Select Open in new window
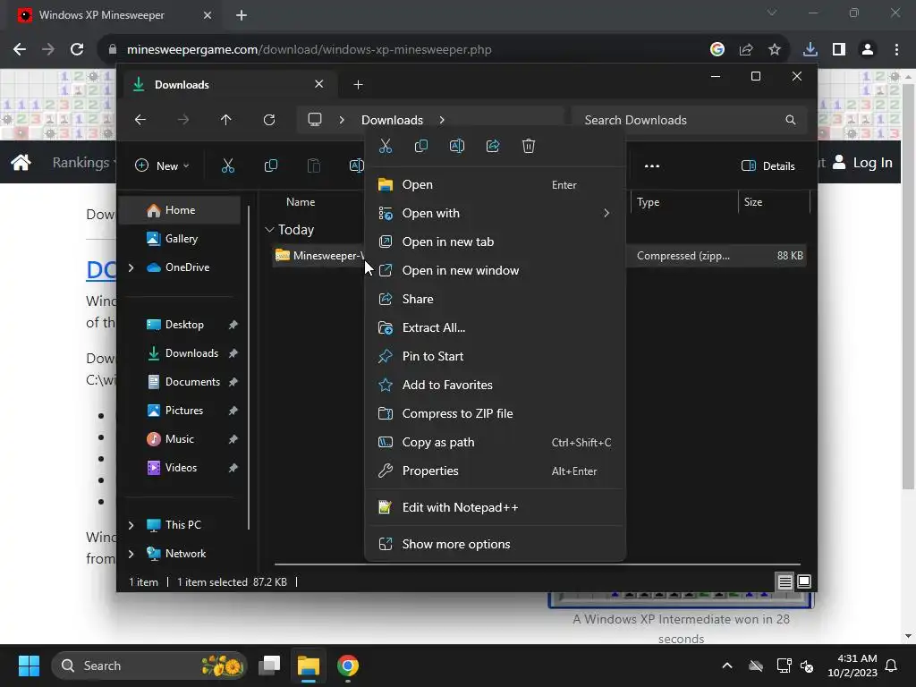This screenshot has width=916, height=687. pyautogui.click(x=495, y=270)
